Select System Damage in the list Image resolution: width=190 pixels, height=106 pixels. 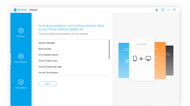[x=47, y=43]
